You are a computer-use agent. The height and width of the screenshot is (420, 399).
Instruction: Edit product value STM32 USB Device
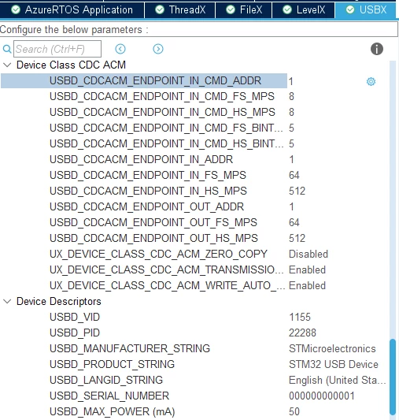(334, 365)
